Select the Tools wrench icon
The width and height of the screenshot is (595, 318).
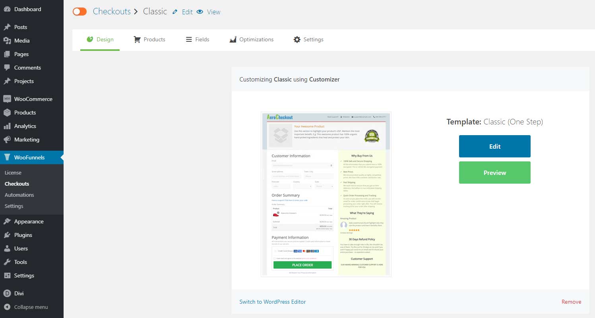[x=7, y=262]
